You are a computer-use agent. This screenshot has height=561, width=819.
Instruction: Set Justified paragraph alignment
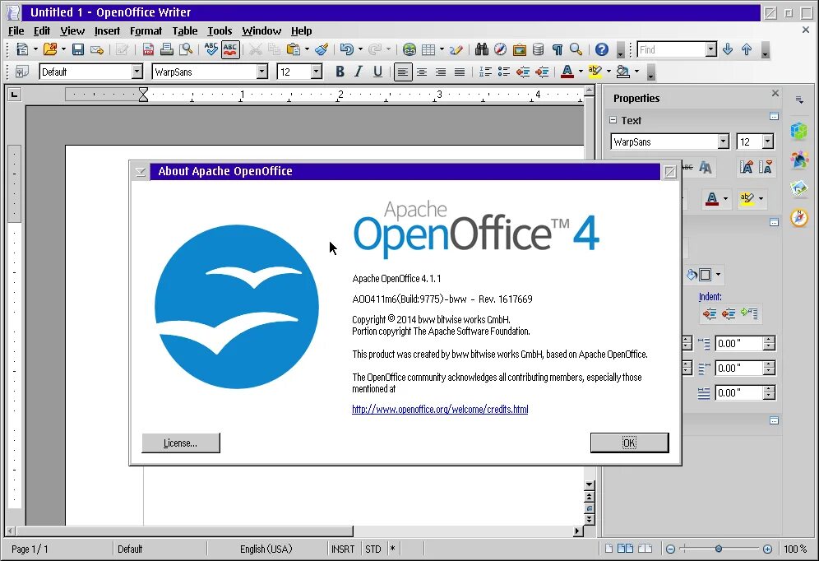point(459,72)
